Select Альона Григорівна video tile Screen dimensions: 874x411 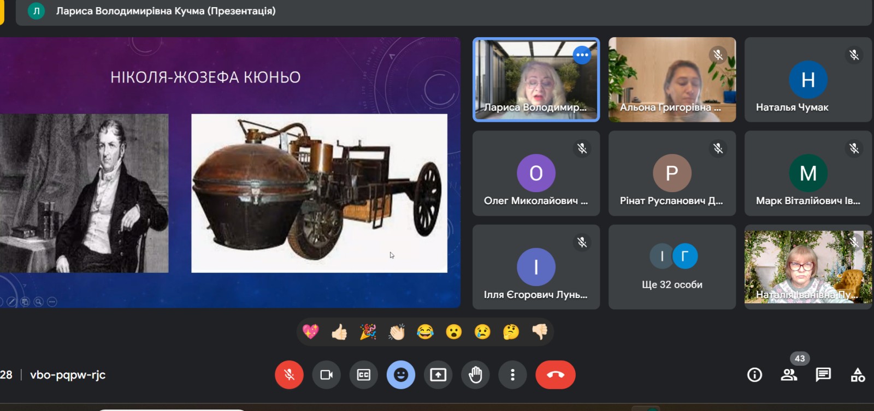672,80
